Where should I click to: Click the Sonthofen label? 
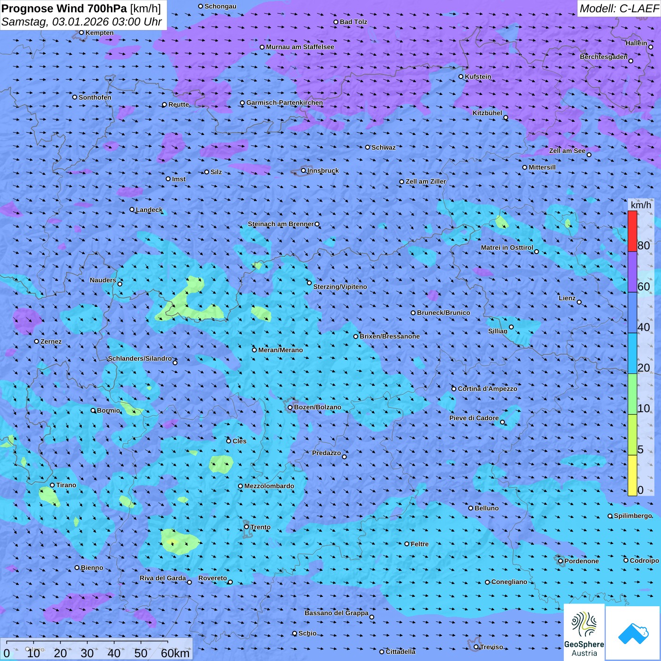click(x=95, y=97)
